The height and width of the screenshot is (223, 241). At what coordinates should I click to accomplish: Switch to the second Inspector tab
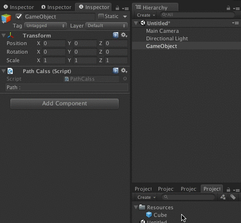pyautogui.click(x=56, y=7)
